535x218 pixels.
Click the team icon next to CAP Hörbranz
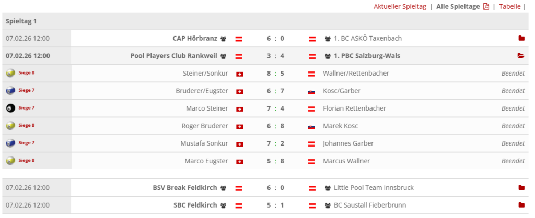(x=223, y=39)
